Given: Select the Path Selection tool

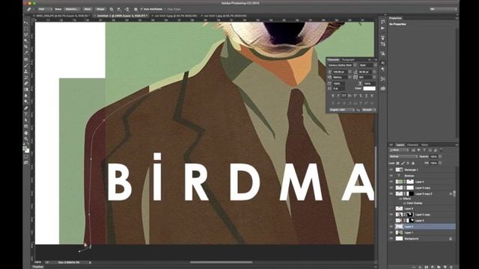Looking at the screenshot, I should click(x=26, y=120).
